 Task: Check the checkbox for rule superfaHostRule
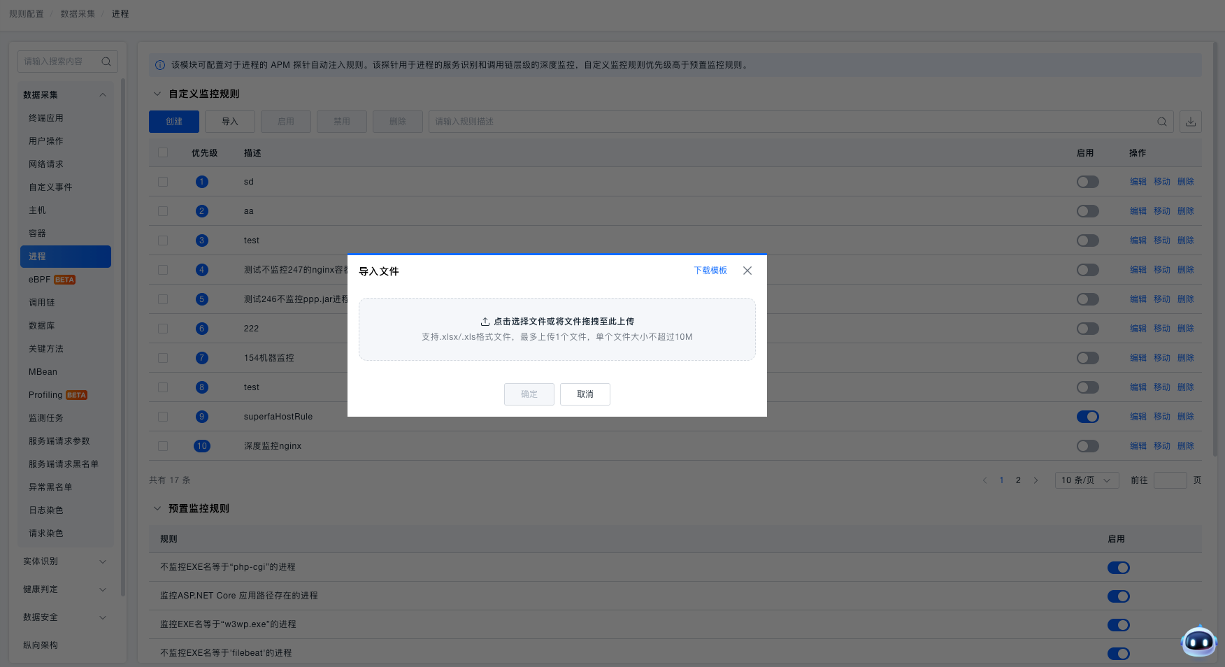click(x=163, y=417)
